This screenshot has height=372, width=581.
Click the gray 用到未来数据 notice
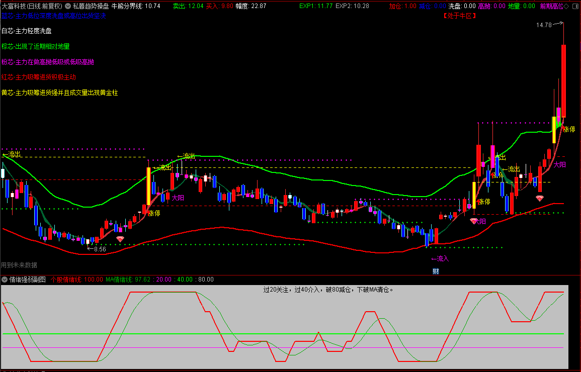[x=19, y=265]
